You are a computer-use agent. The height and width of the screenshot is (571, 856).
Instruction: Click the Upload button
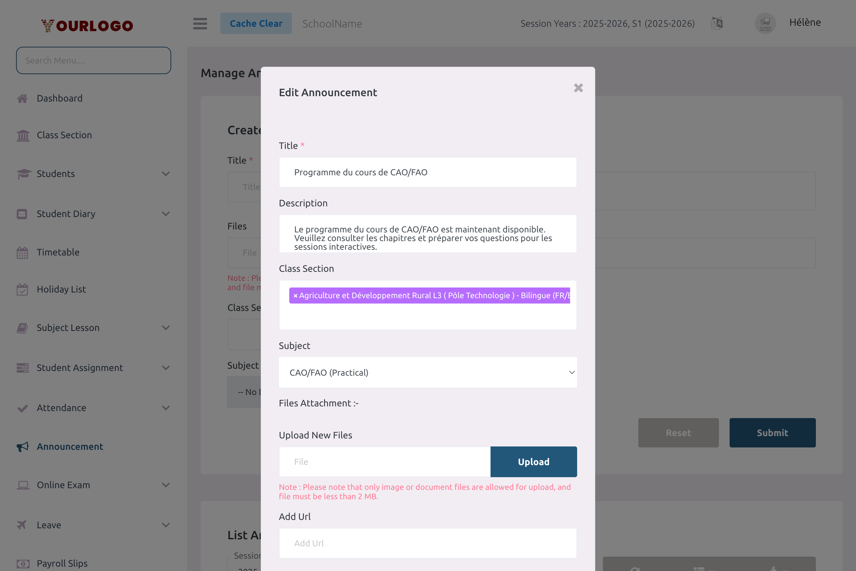point(533,461)
